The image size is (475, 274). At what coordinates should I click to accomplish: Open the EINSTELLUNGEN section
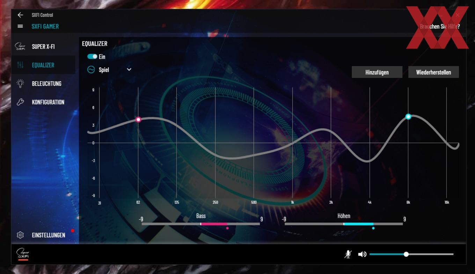point(48,235)
